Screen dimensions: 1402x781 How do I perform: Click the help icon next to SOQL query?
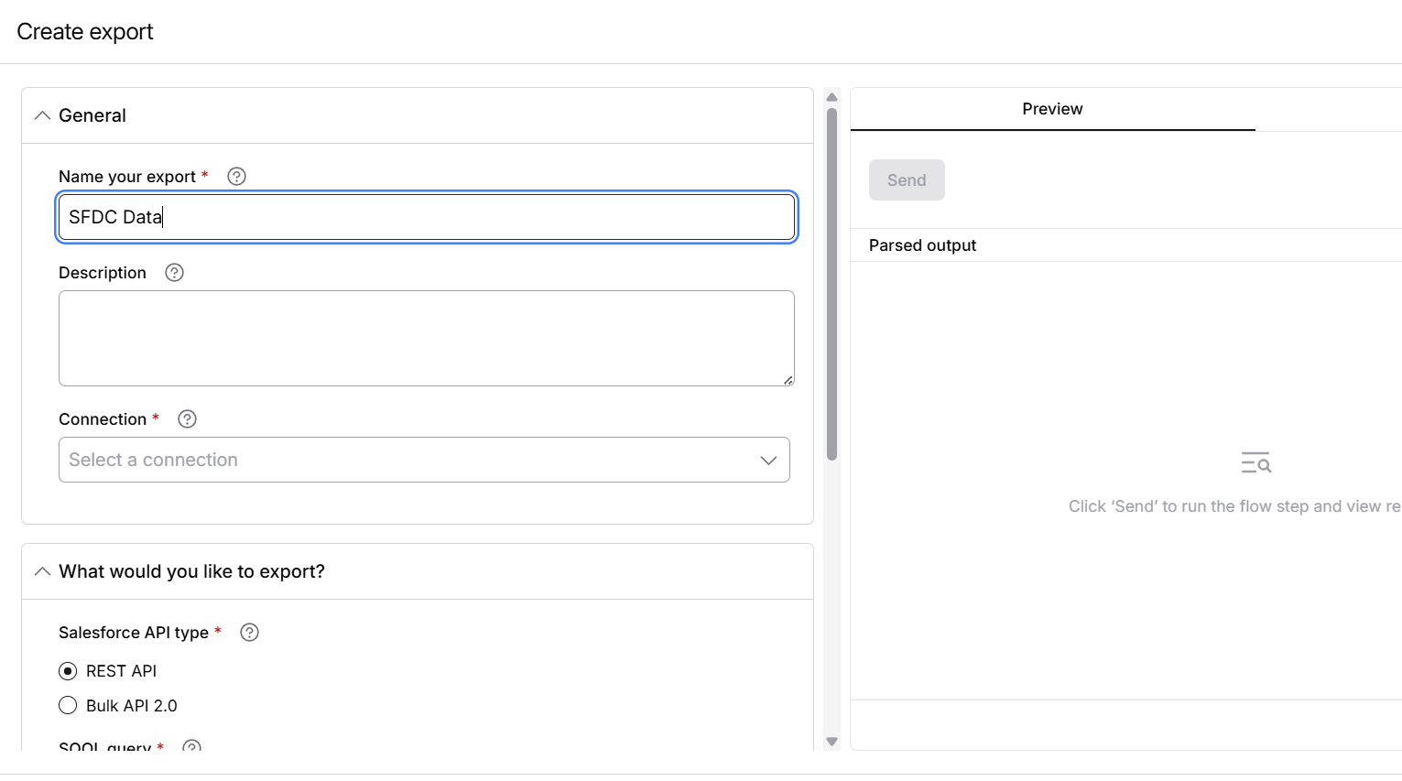(192, 747)
